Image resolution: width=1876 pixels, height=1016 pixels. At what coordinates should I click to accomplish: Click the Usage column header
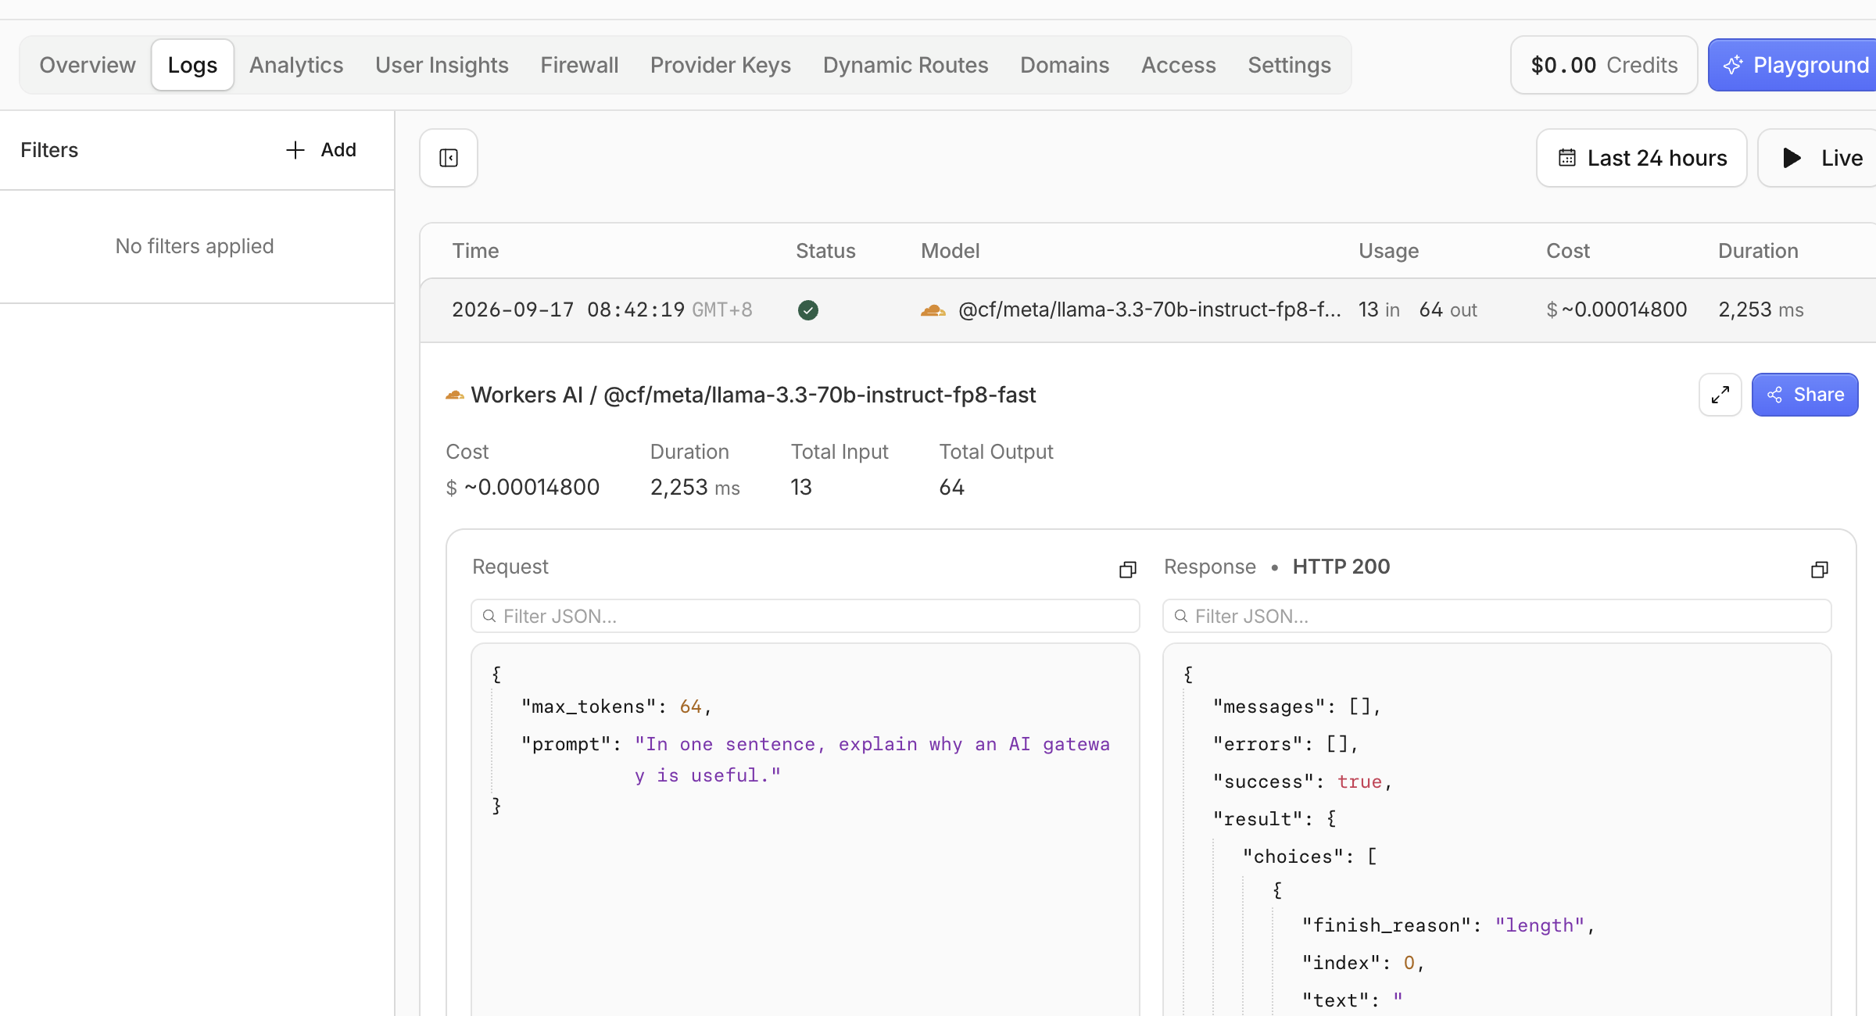pyautogui.click(x=1388, y=251)
